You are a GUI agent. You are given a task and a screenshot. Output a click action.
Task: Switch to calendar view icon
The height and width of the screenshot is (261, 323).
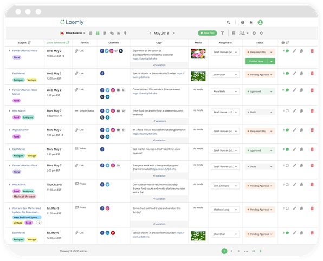pyautogui.click(x=91, y=33)
